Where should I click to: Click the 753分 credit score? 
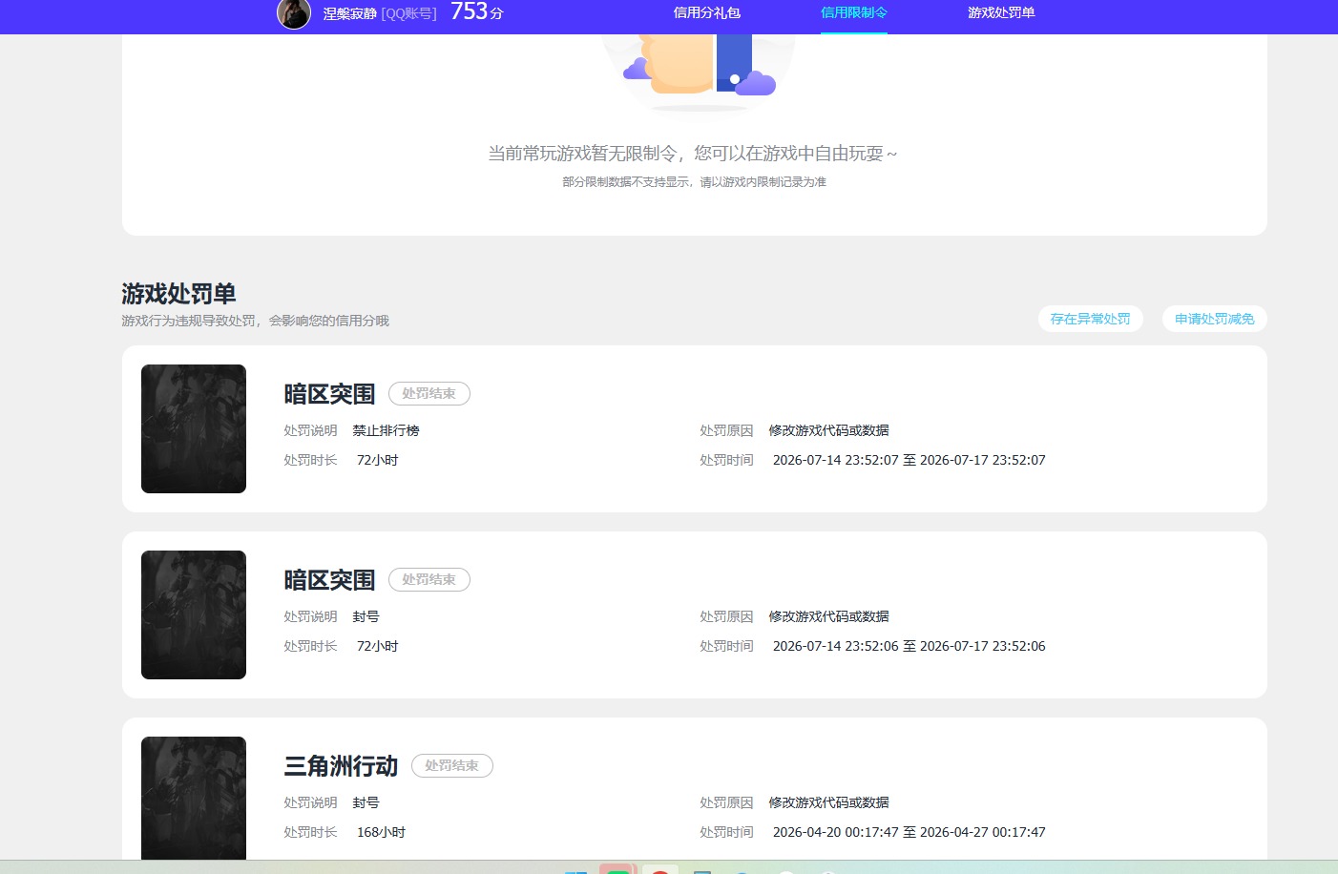coord(476,12)
